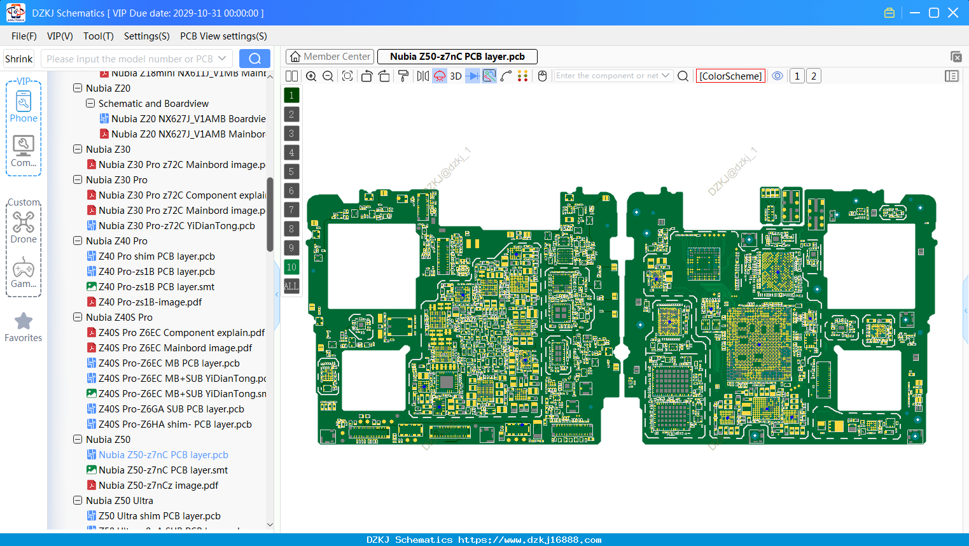Click the curved route line icon
This screenshot has width=969, height=546.
(506, 76)
